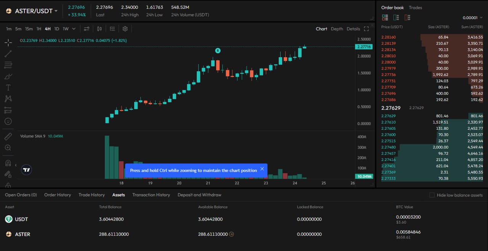
Task: Click the TradingView logo
Action: tap(26, 170)
